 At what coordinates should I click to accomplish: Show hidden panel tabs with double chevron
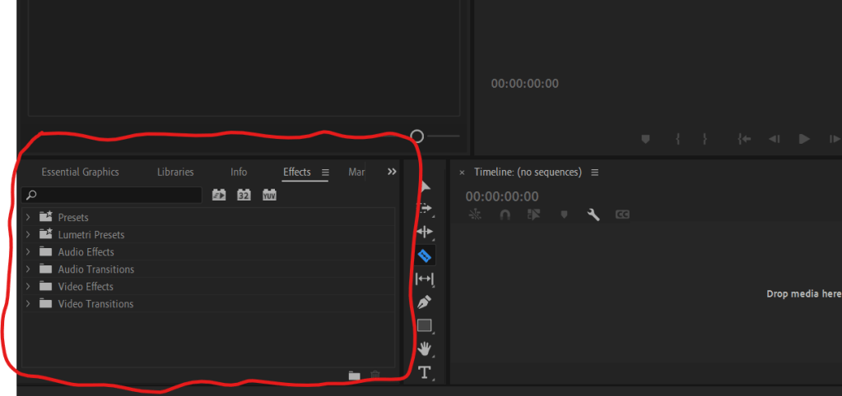point(392,172)
